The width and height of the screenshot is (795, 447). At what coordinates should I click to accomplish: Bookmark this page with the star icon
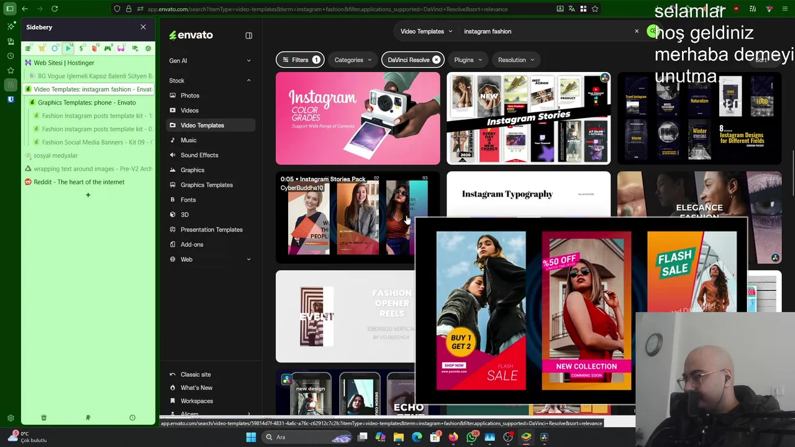tap(595, 9)
